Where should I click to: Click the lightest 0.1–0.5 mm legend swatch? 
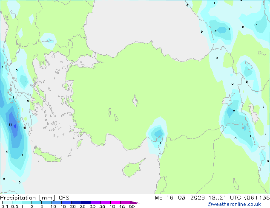click(7, 202)
